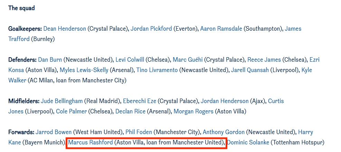Open the Levi Colwill link
The image size is (341, 152).
point(130,60)
